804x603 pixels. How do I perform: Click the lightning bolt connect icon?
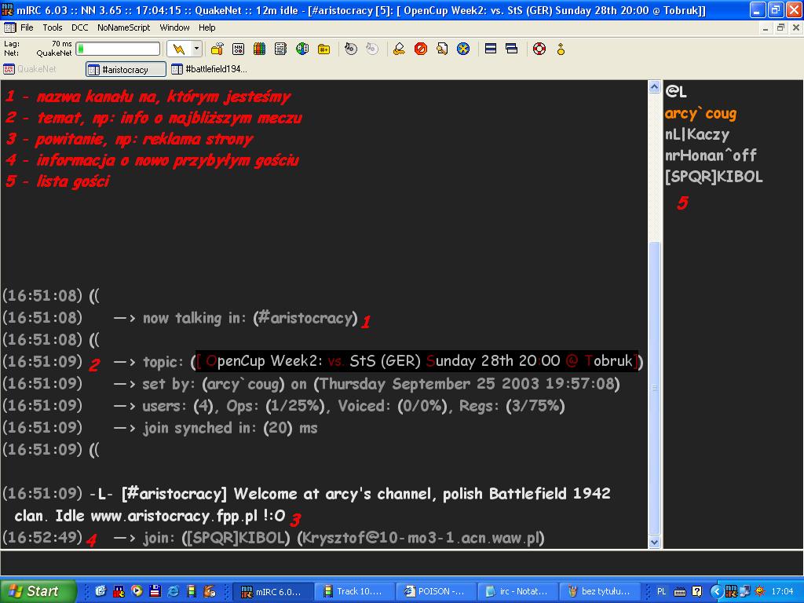[x=178, y=49]
